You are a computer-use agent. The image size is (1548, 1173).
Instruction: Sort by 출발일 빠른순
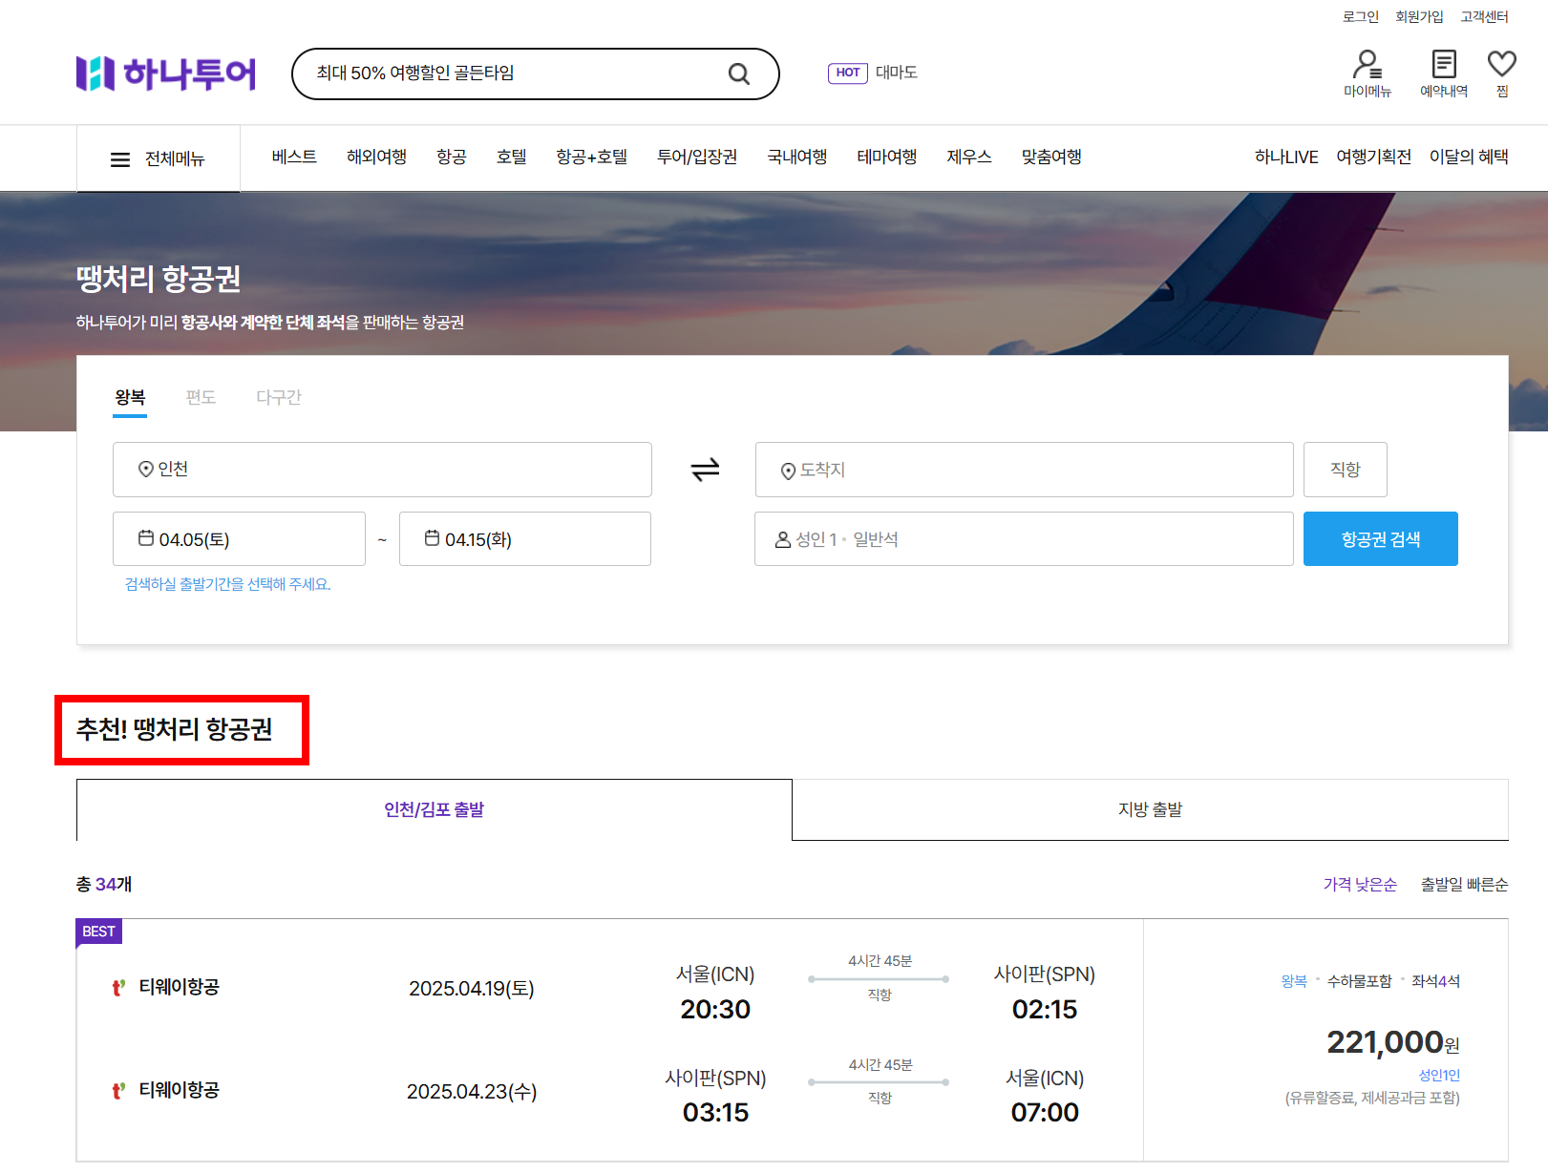pos(1465,885)
